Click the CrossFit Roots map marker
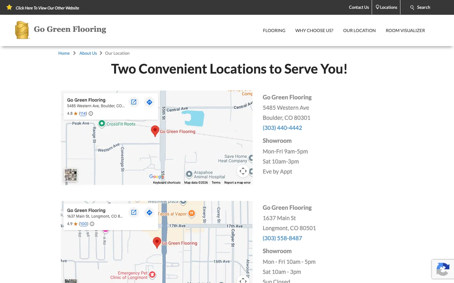 point(102,123)
